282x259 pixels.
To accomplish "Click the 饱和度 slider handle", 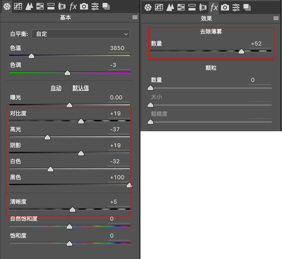I will (69, 243).
